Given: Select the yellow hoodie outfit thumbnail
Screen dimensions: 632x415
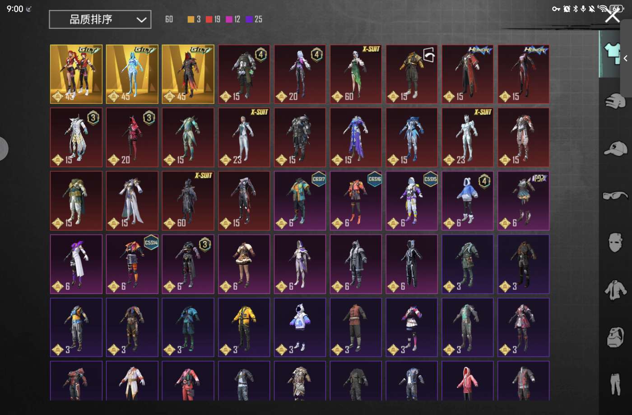Looking at the screenshot, I should [x=244, y=327].
